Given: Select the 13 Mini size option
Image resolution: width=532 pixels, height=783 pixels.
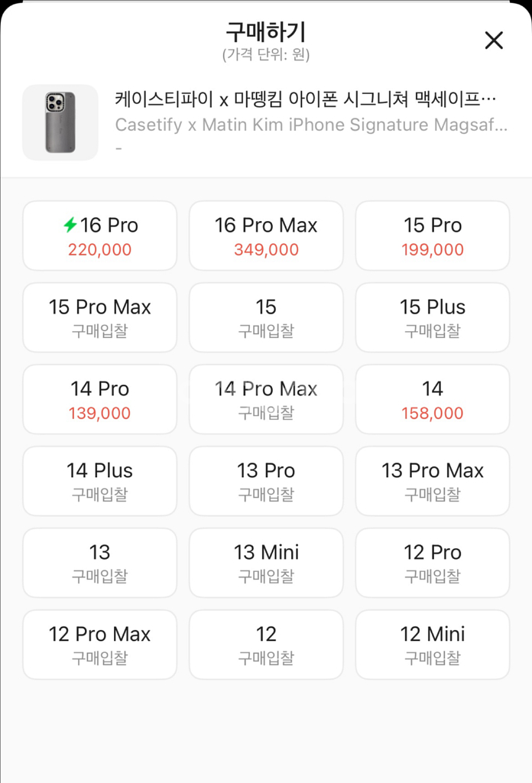Looking at the screenshot, I should (x=266, y=564).
